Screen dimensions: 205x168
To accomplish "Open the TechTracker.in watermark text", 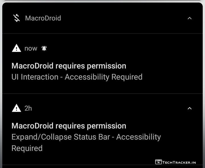I will [x=179, y=162].
